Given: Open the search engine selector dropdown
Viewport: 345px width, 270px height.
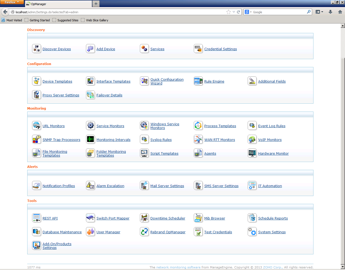Looking at the screenshot, I should (x=248, y=12).
